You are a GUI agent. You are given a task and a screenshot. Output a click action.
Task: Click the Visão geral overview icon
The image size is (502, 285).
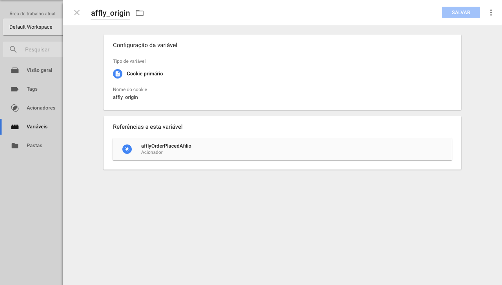pyautogui.click(x=15, y=70)
